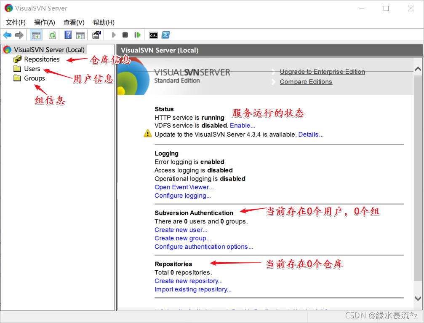Click Configure logging... link
424x323 pixels.
point(183,196)
